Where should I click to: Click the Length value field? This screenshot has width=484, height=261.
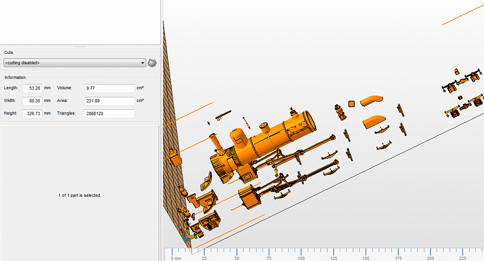tap(32, 88)
